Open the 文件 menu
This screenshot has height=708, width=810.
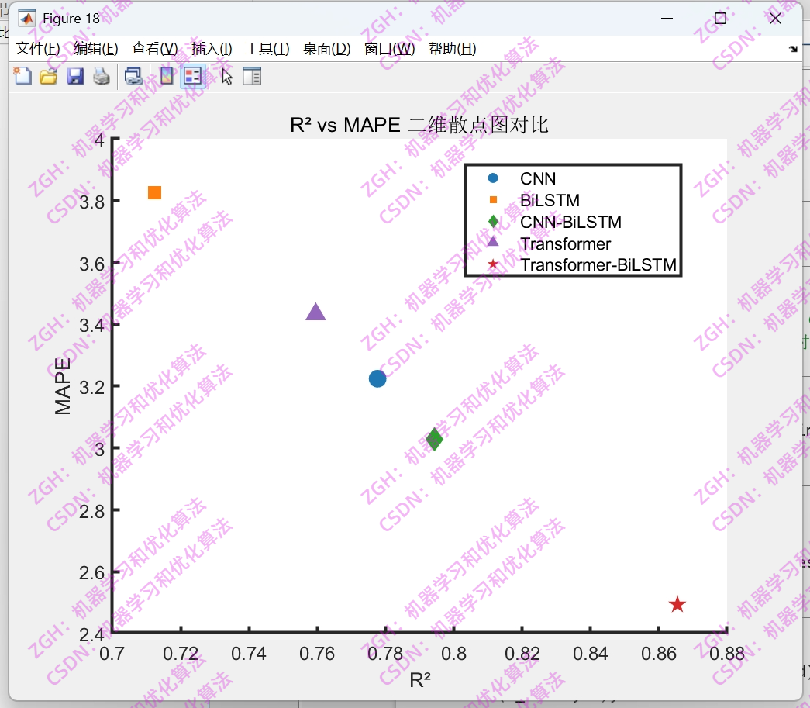(x=36, y=48)
